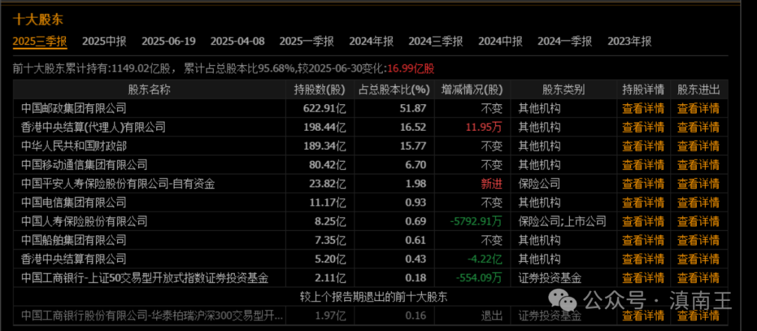Click the -554.09万 change value
This screenshot has width=757, height=331.
click(479, 278)
